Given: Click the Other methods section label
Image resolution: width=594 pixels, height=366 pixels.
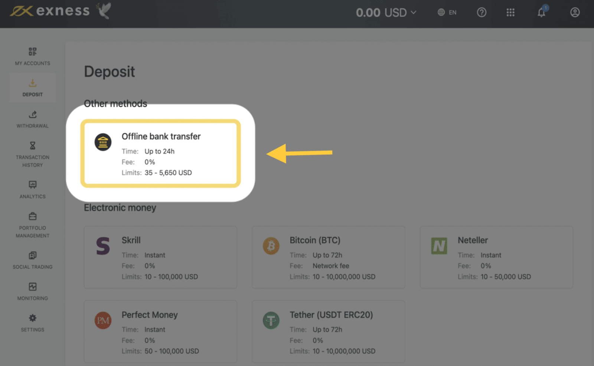Looking at the screenshot, I should (115, 104).
